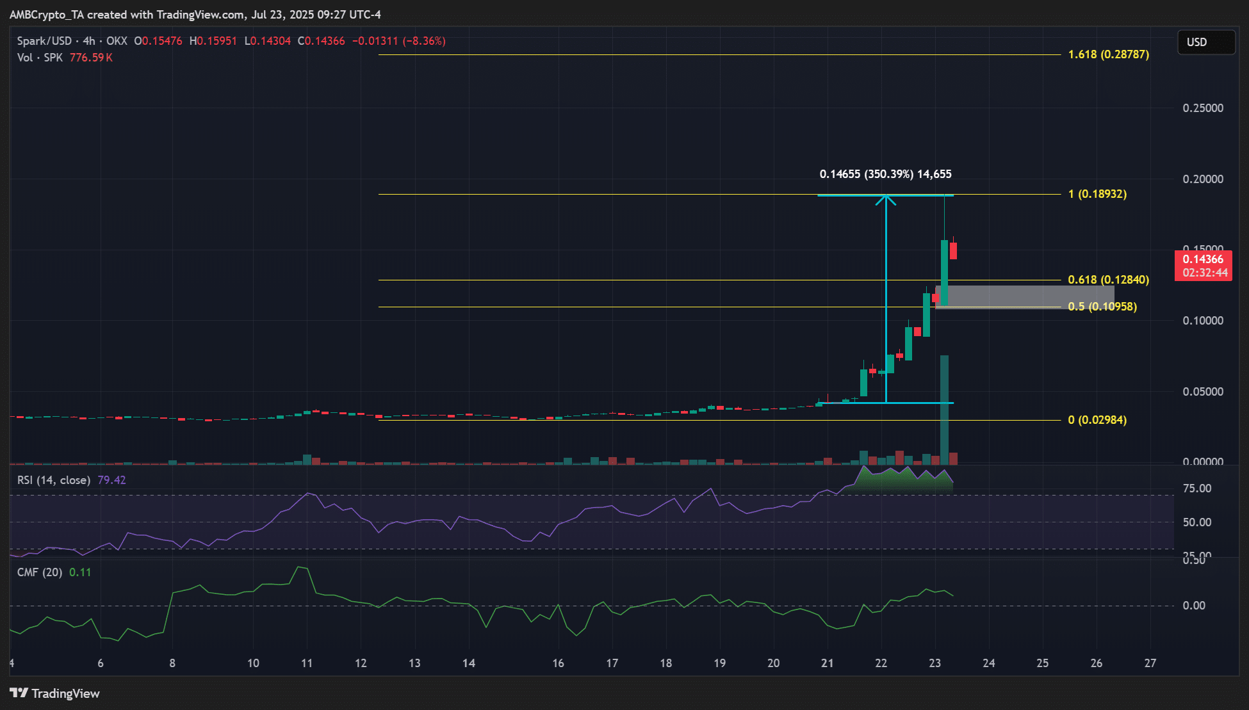Screen dimensions: 1249x710
Task: Click date label 25 on time axis
Action: tap(1043, 663)
